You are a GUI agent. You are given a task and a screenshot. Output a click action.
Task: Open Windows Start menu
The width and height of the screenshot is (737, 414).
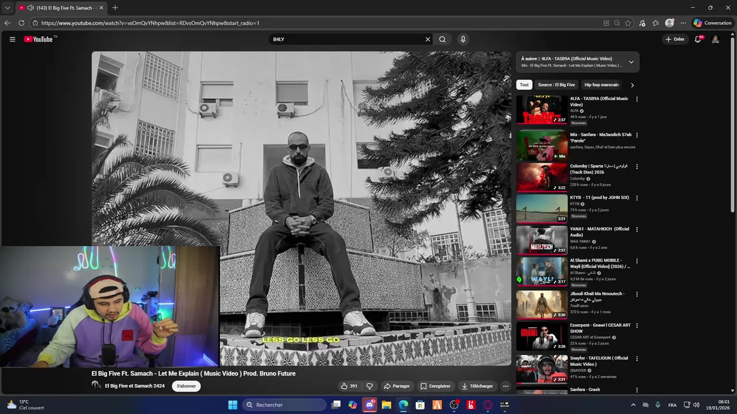point(233,405)
